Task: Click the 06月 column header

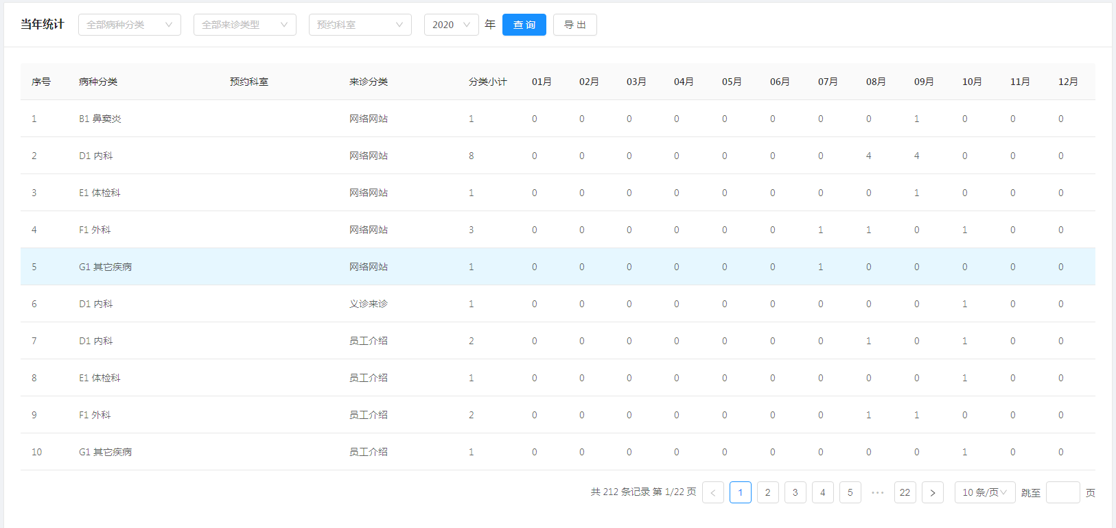Action: [780, 82]
